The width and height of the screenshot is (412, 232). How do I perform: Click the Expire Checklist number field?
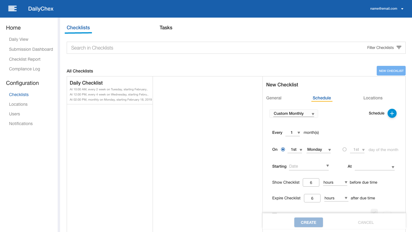point(312,198)
